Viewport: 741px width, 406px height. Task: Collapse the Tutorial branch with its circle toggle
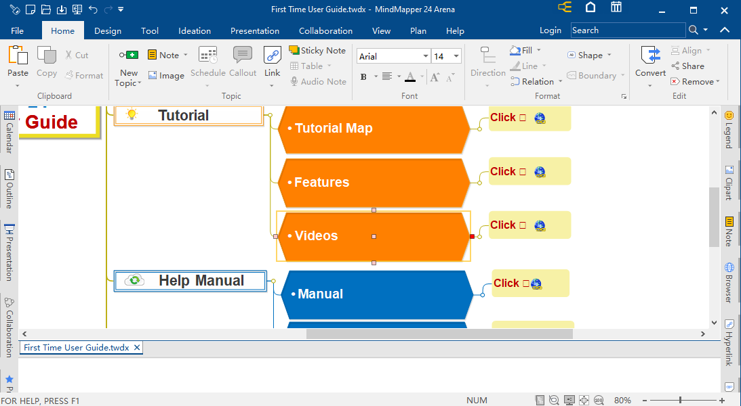[x=270, y=115]
